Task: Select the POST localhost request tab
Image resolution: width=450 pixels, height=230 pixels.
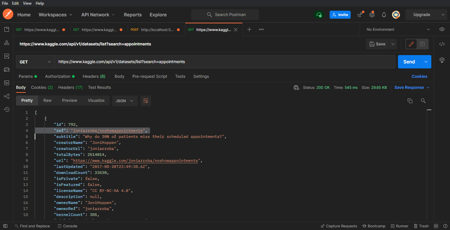Action: (x=156, y=30)
